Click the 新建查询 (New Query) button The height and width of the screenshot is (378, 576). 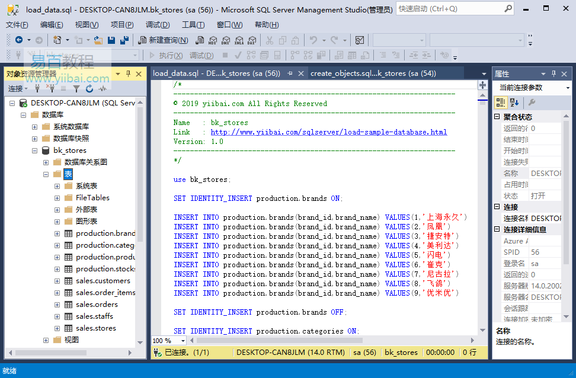point(163,40)
